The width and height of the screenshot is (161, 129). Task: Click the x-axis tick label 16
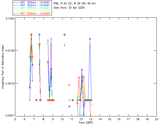point(119,119)
